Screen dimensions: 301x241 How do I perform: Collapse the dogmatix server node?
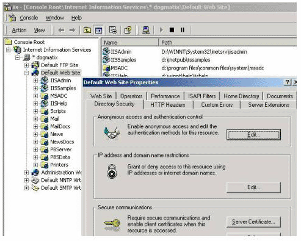pyautogui.click(x=18, y=57)
